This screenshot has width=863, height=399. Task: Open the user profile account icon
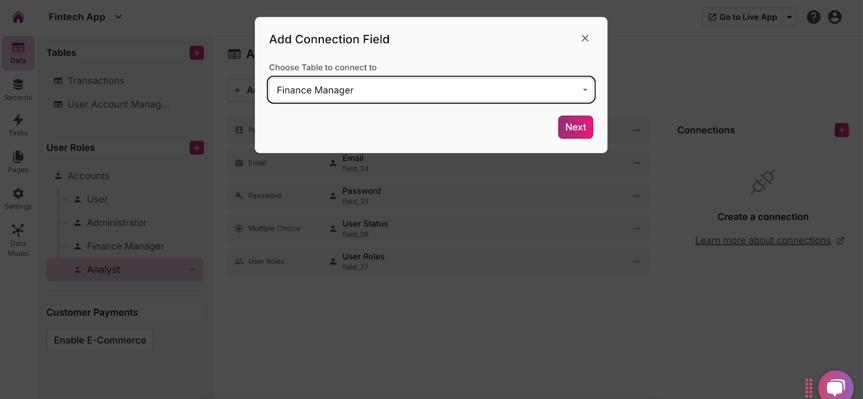(x=834, y=17)
